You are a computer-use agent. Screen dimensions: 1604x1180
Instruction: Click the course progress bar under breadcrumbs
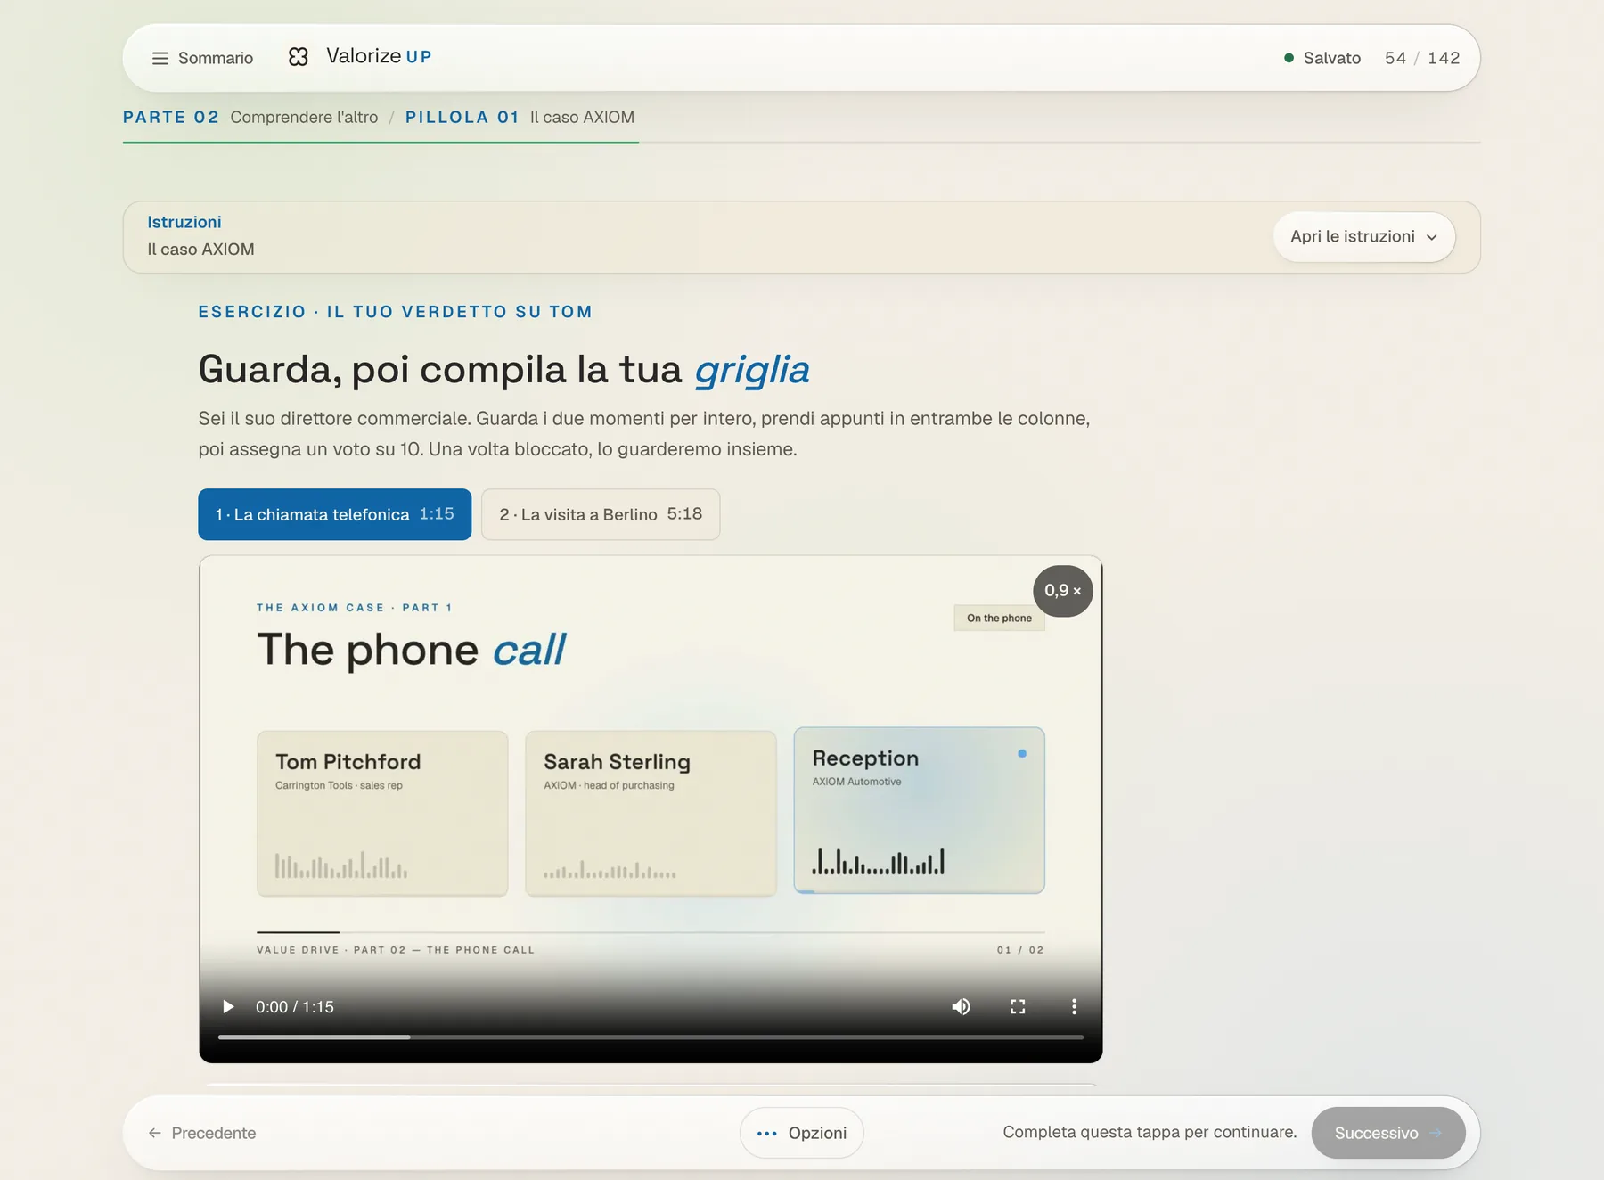(801, 143)
